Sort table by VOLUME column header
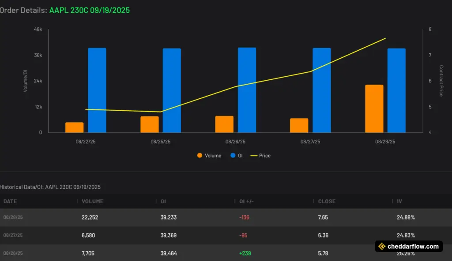Viewport: 452px width, 261px height. [92, 201]
